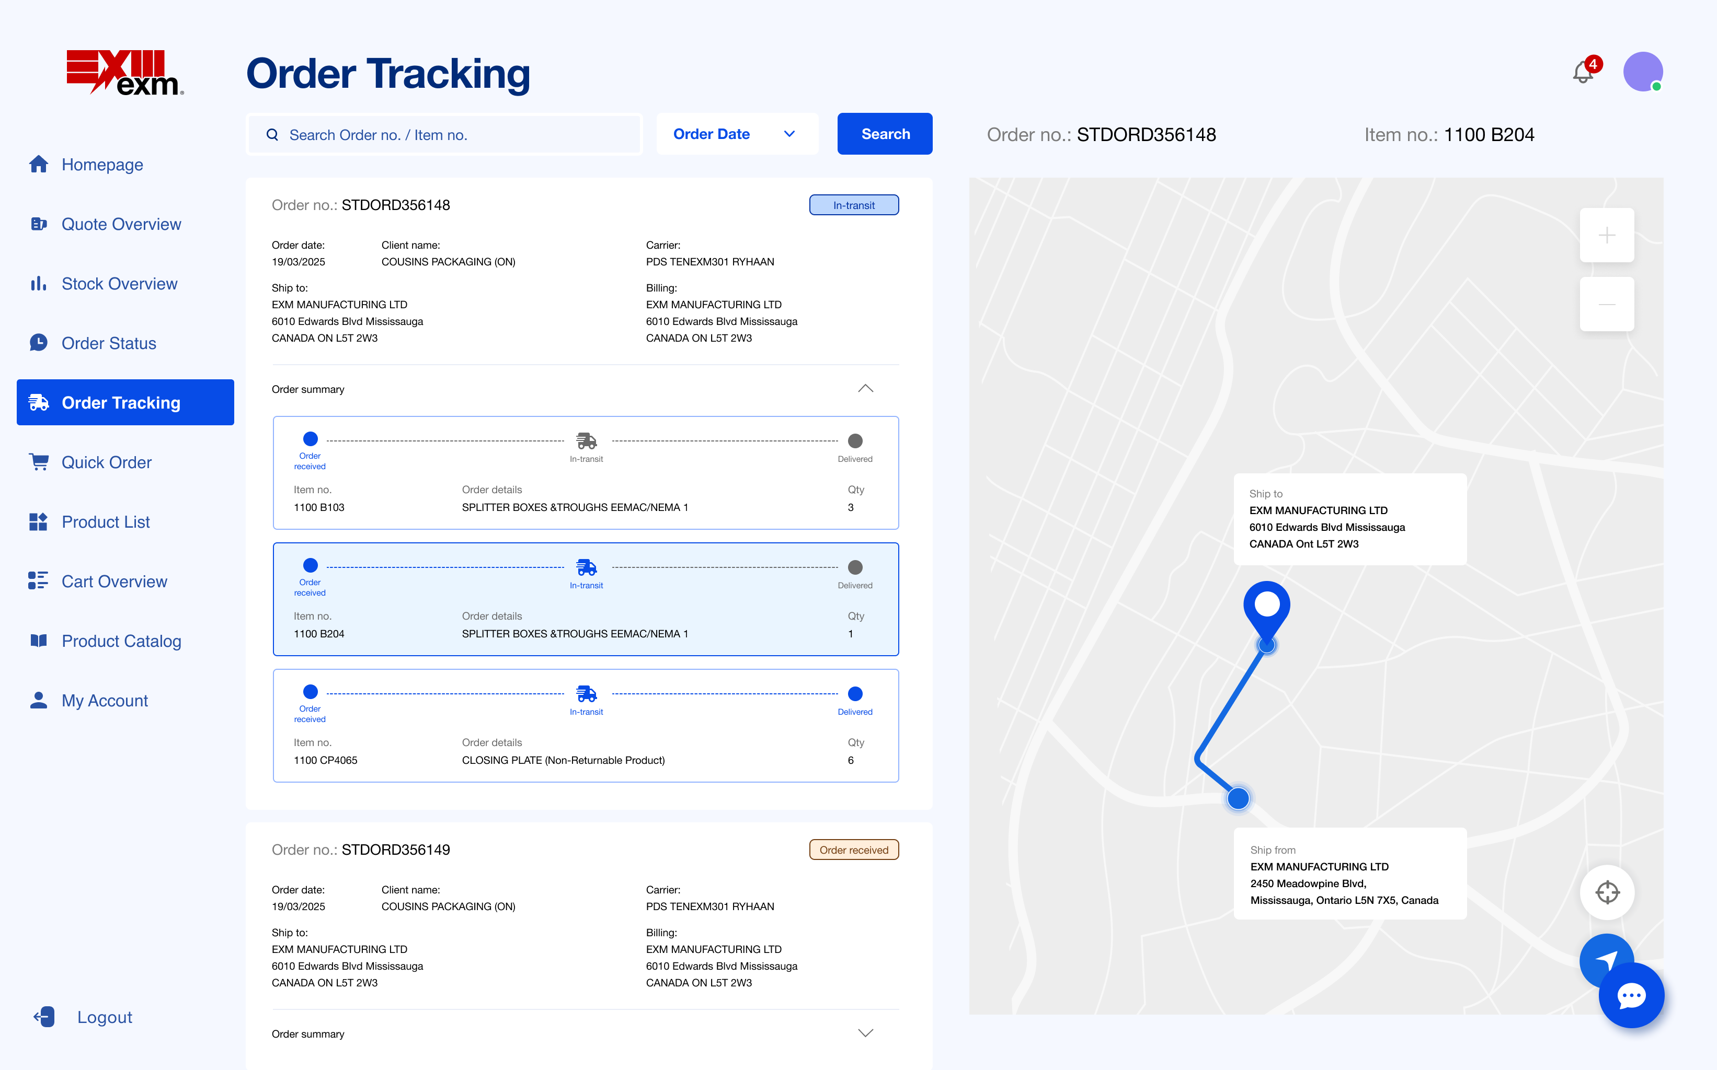Open the Order Date dropdown
1717x1070 pixels.
(x=736, y=134)
